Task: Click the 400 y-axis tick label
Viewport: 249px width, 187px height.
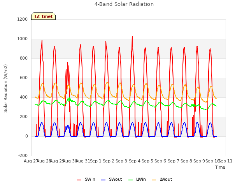Action: click(x=24, y=97)
